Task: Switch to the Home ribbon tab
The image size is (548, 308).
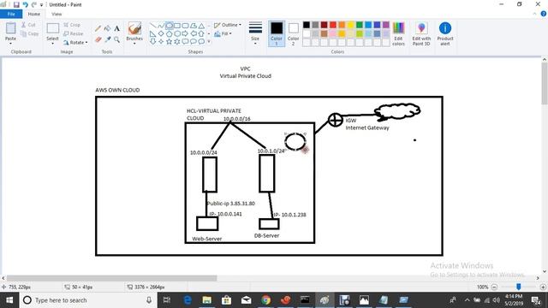Action: tap(34, 14)
